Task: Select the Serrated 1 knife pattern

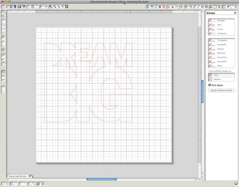Action: click(x=221, y=57)
